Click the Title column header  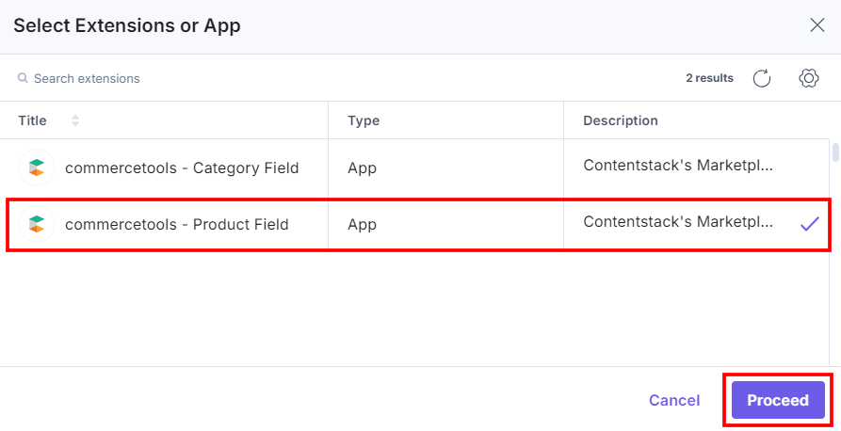click(x=32, y=120)
